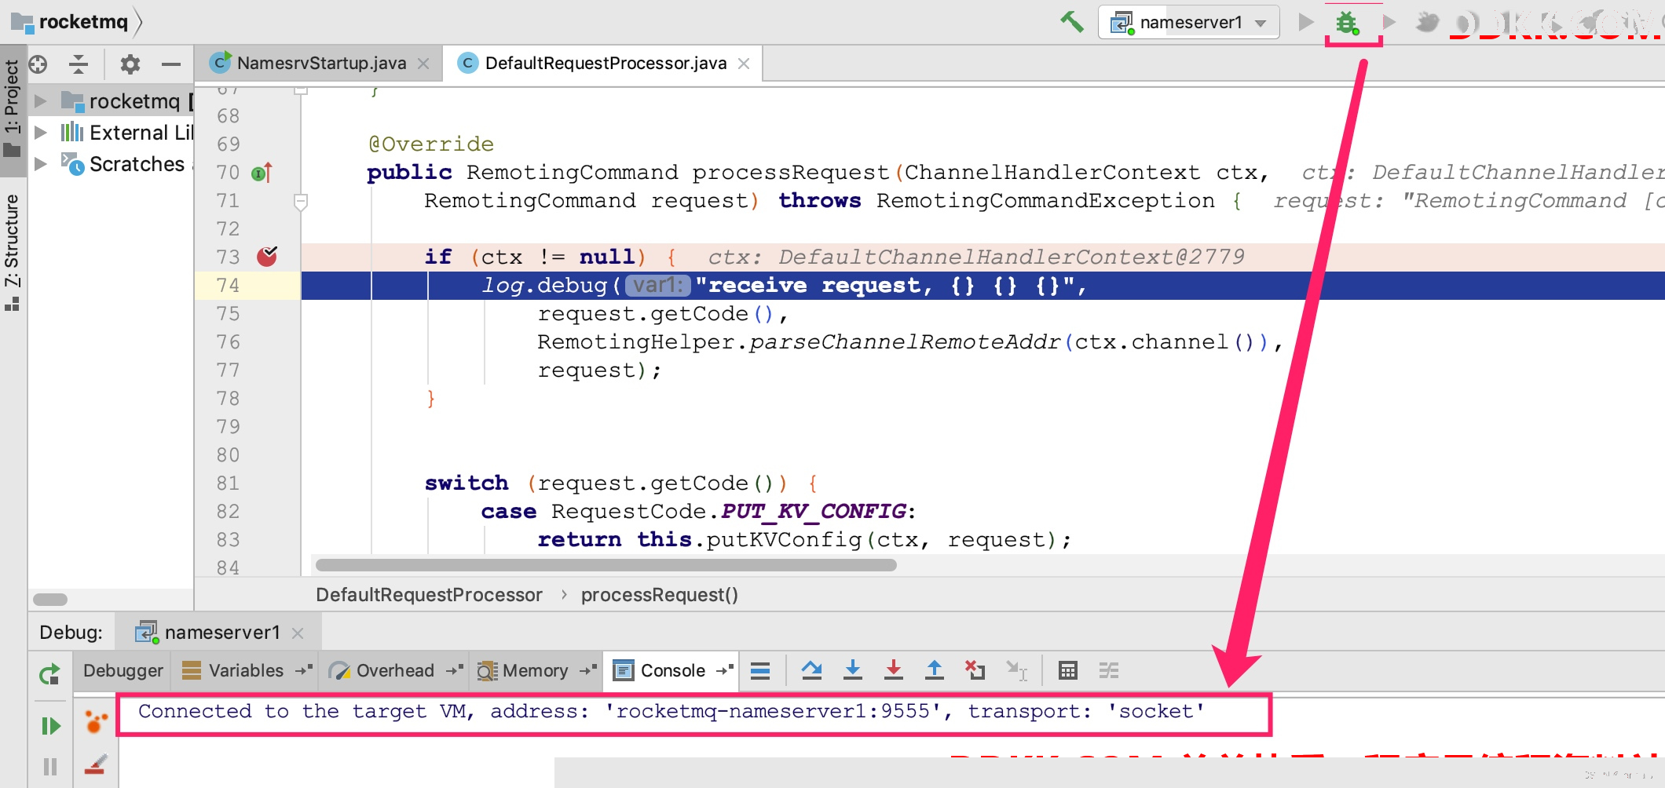Click processRequest() breadcrumb
Viewport: 1665px width, 788px height.
click(660, 595)
